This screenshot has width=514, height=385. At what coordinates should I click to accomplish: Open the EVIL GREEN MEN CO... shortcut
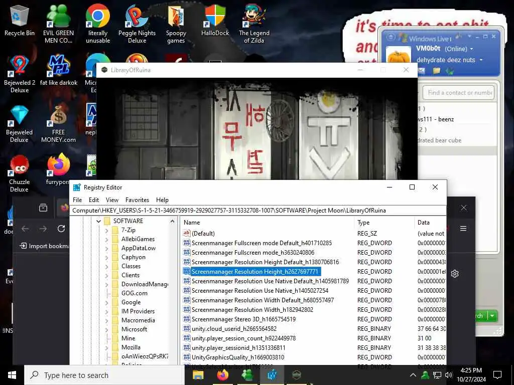(58, 23)
